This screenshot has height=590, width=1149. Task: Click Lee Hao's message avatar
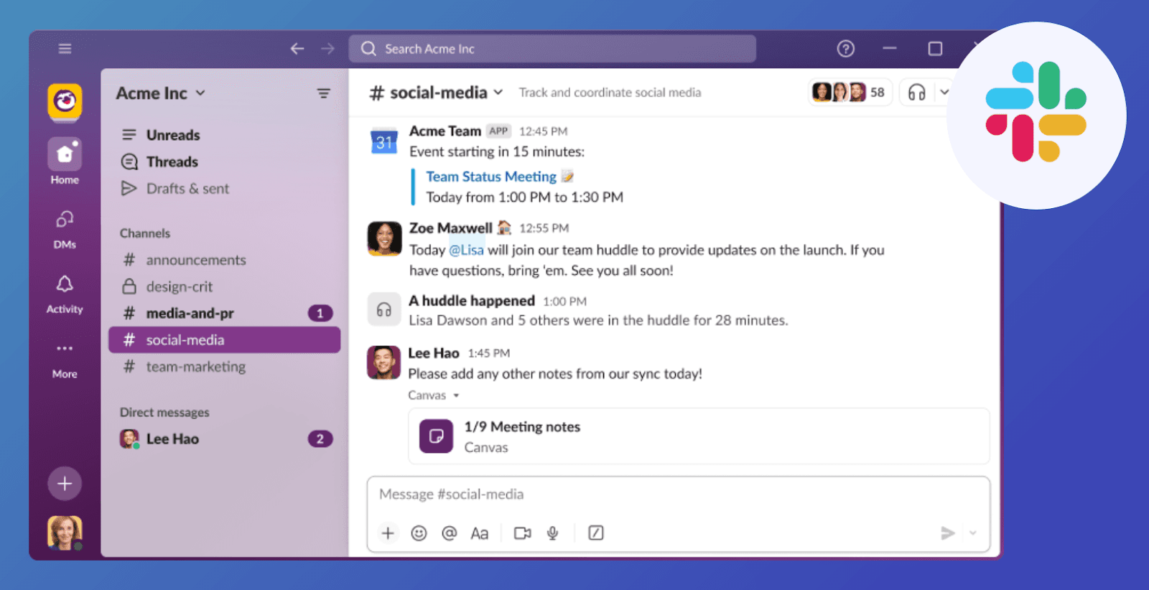(x=383, y=362)
